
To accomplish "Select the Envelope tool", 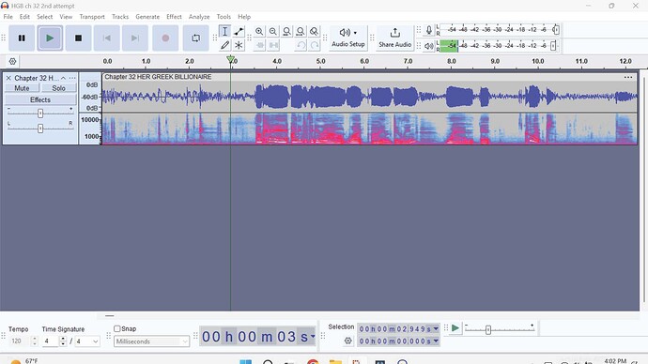I will coord(239,31).
